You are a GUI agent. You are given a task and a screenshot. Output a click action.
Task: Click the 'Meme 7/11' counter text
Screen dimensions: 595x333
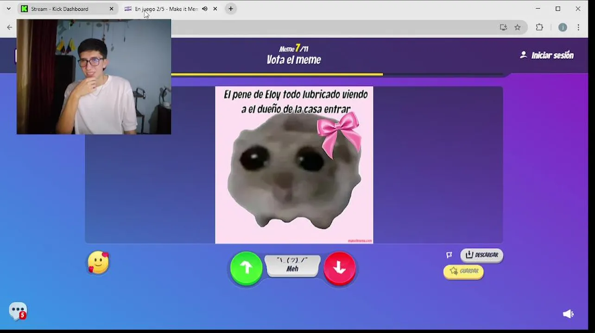tap(294, 48)
